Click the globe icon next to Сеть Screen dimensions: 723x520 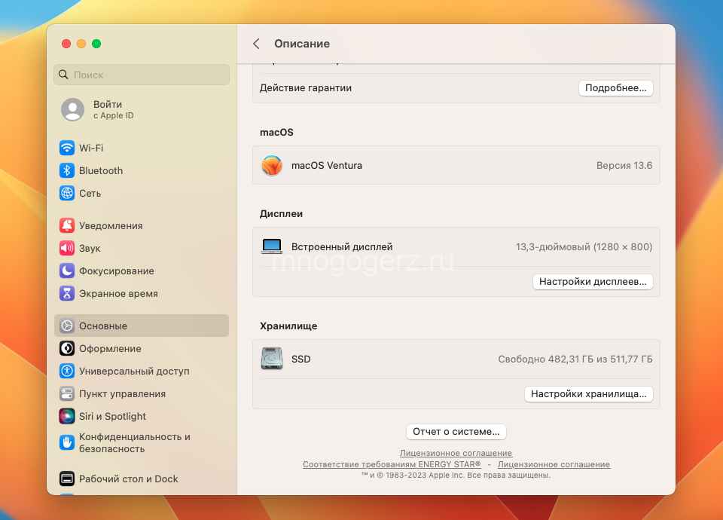click(x=67, y=194)
